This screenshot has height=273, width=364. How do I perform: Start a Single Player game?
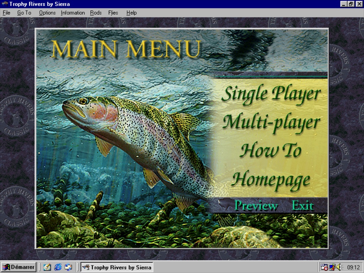[271, 94]
